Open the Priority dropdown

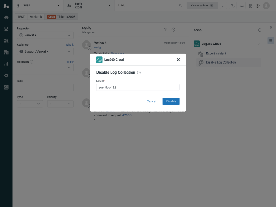point(60,104)
